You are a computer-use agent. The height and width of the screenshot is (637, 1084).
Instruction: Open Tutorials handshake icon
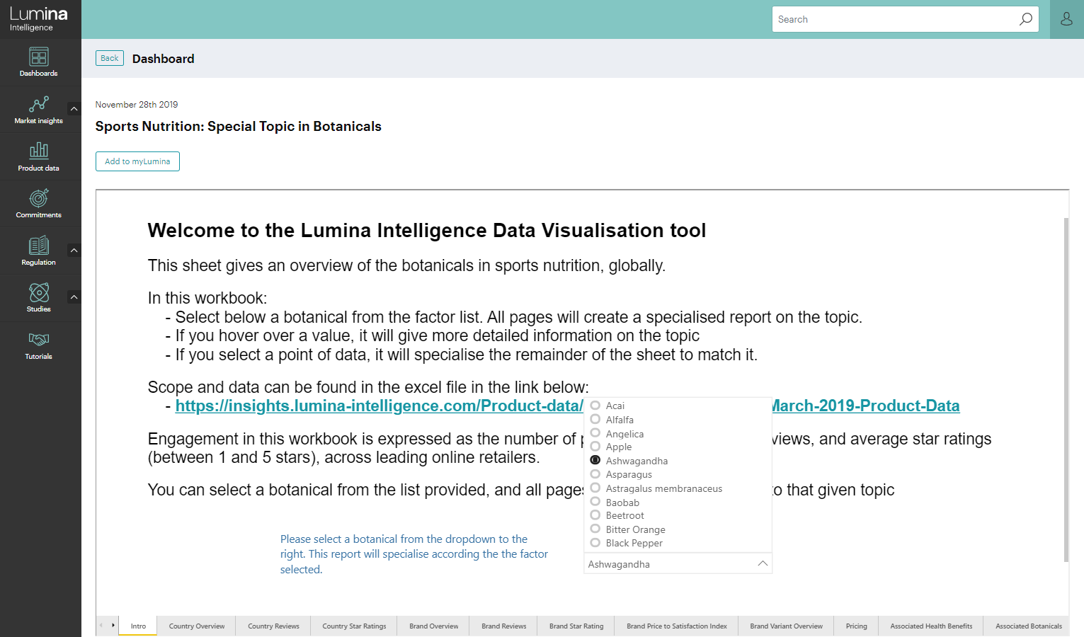39,340
